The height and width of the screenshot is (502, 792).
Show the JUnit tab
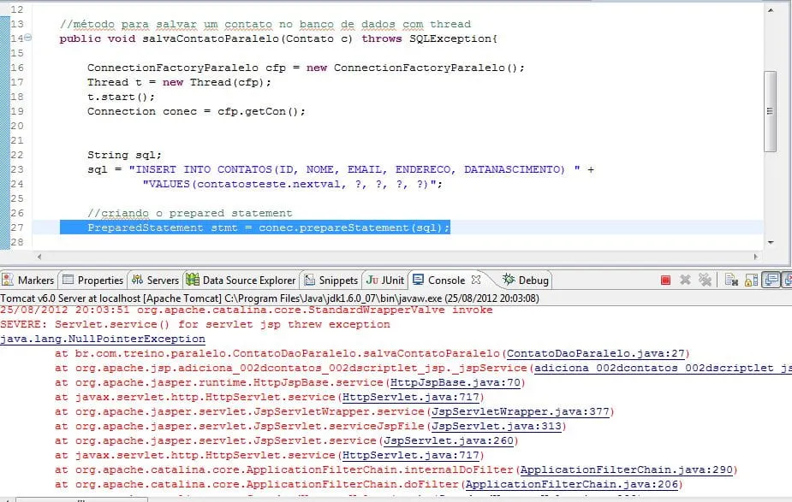[385, 280]
